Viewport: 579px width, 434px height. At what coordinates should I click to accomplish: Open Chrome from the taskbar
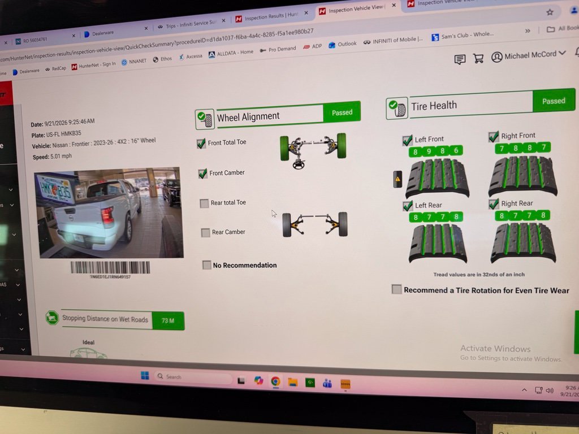(x=275, y=381)
